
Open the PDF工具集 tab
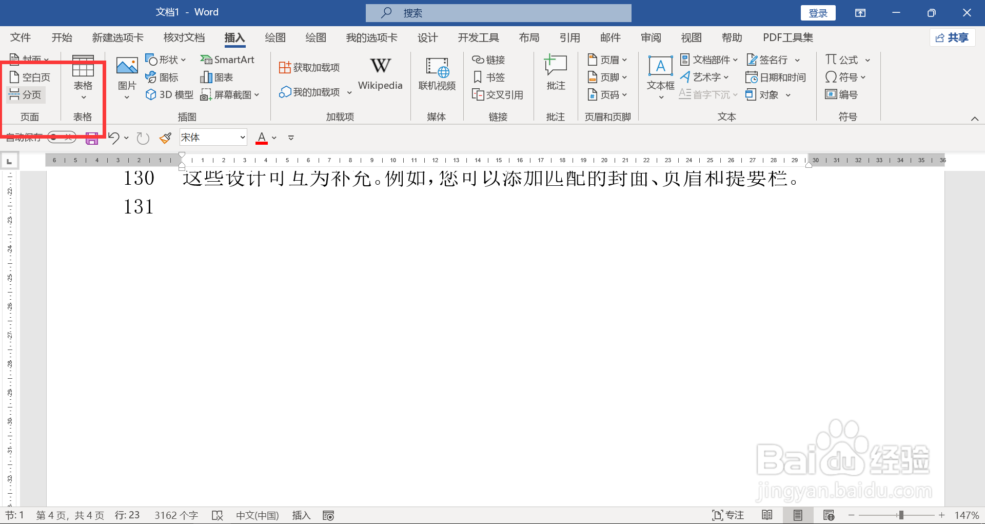788,37
